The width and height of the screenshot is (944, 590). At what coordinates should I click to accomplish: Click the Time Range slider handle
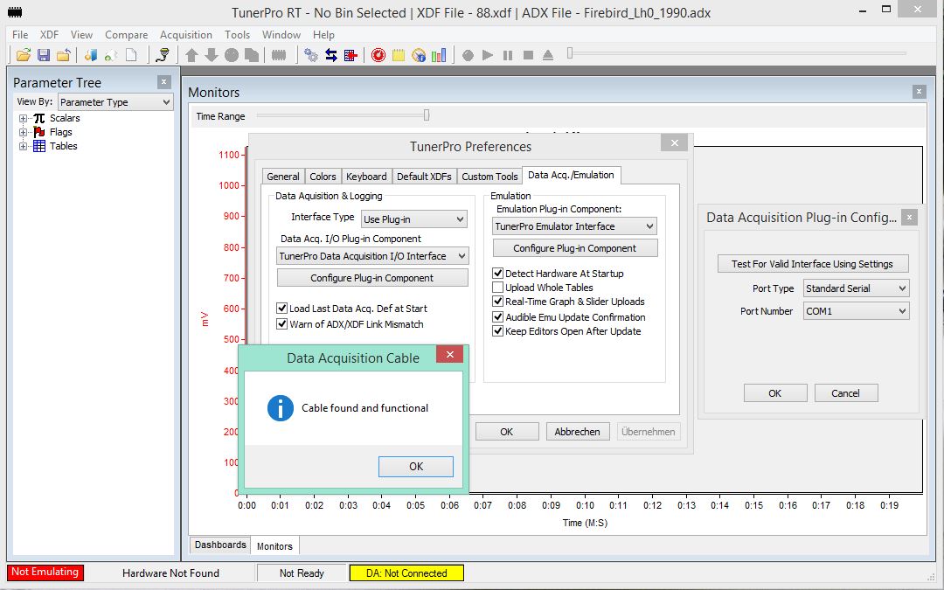tap(427, 115)
